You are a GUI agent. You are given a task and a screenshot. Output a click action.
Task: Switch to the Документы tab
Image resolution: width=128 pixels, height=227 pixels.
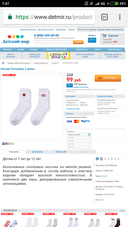point(37,152)
